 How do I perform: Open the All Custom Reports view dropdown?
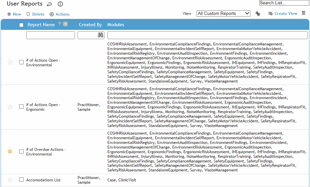223,14
